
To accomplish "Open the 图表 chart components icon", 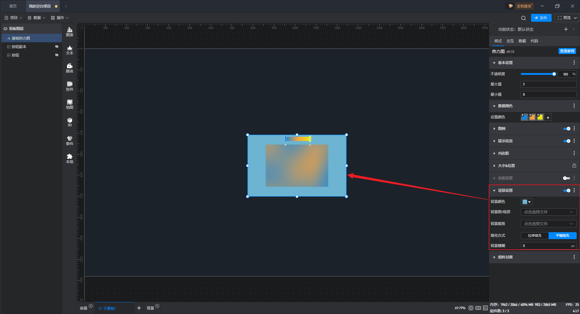I will tap(69, 32).
